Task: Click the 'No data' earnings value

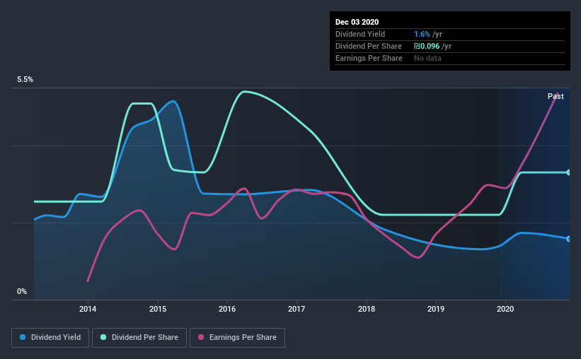Action: pos(427,58)
